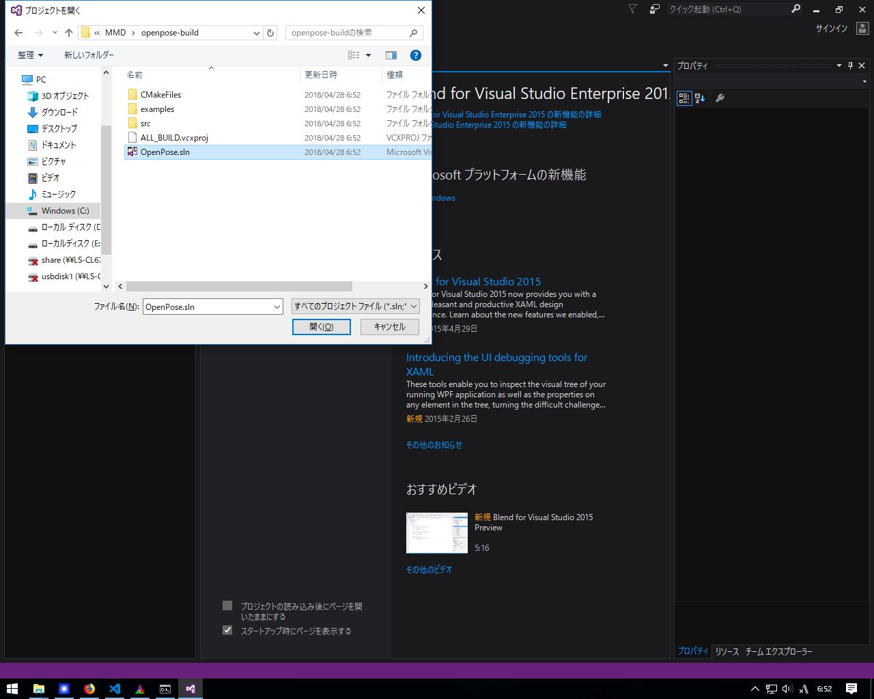Click the Help icon in the dialog
Image resolution: width=874 pixels, height=699 pixels.
point(415,55)
